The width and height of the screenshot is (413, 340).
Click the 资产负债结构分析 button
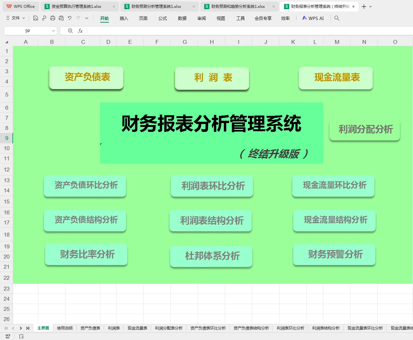[x=85, y=221]
